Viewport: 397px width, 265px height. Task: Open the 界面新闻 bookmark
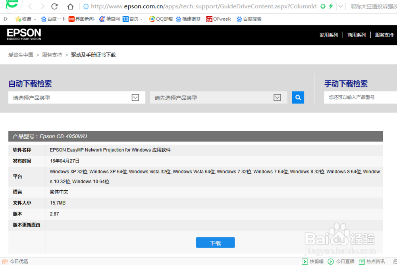(x=82, y=19)
